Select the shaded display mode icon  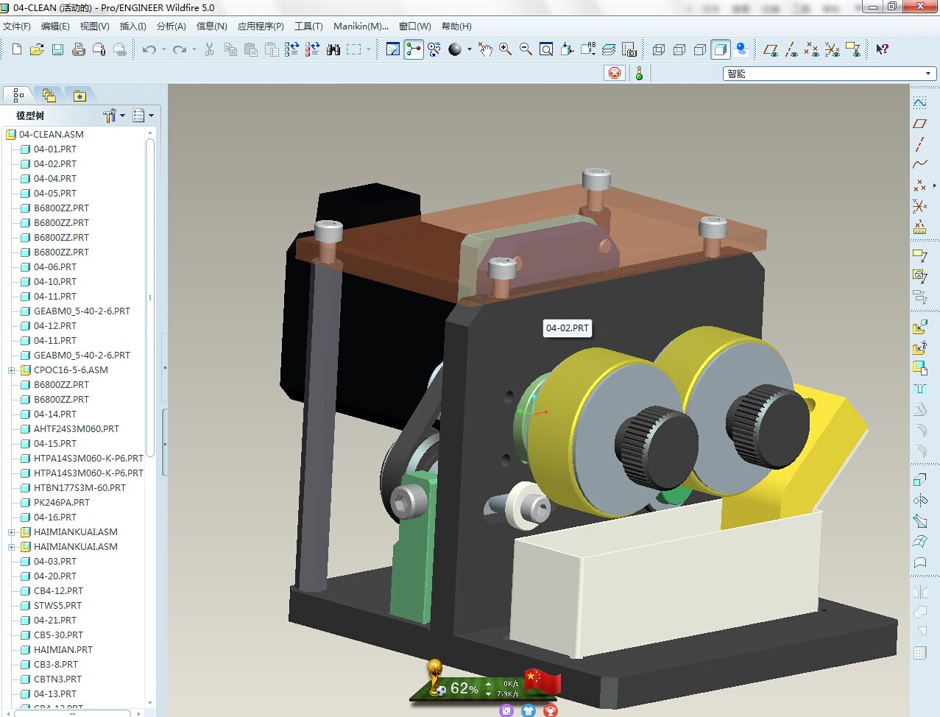pos(721,50)
